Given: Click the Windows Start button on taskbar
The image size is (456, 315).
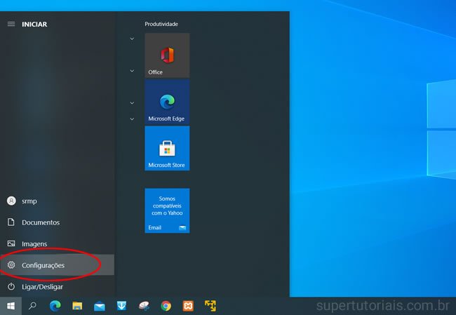Looking at the screenshot, I should point(11,306).
